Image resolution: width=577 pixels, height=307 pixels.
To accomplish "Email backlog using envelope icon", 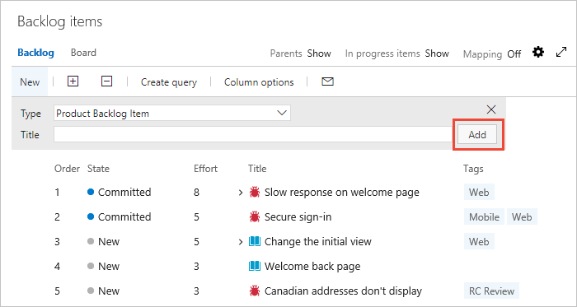I will (x=327, y=81).
